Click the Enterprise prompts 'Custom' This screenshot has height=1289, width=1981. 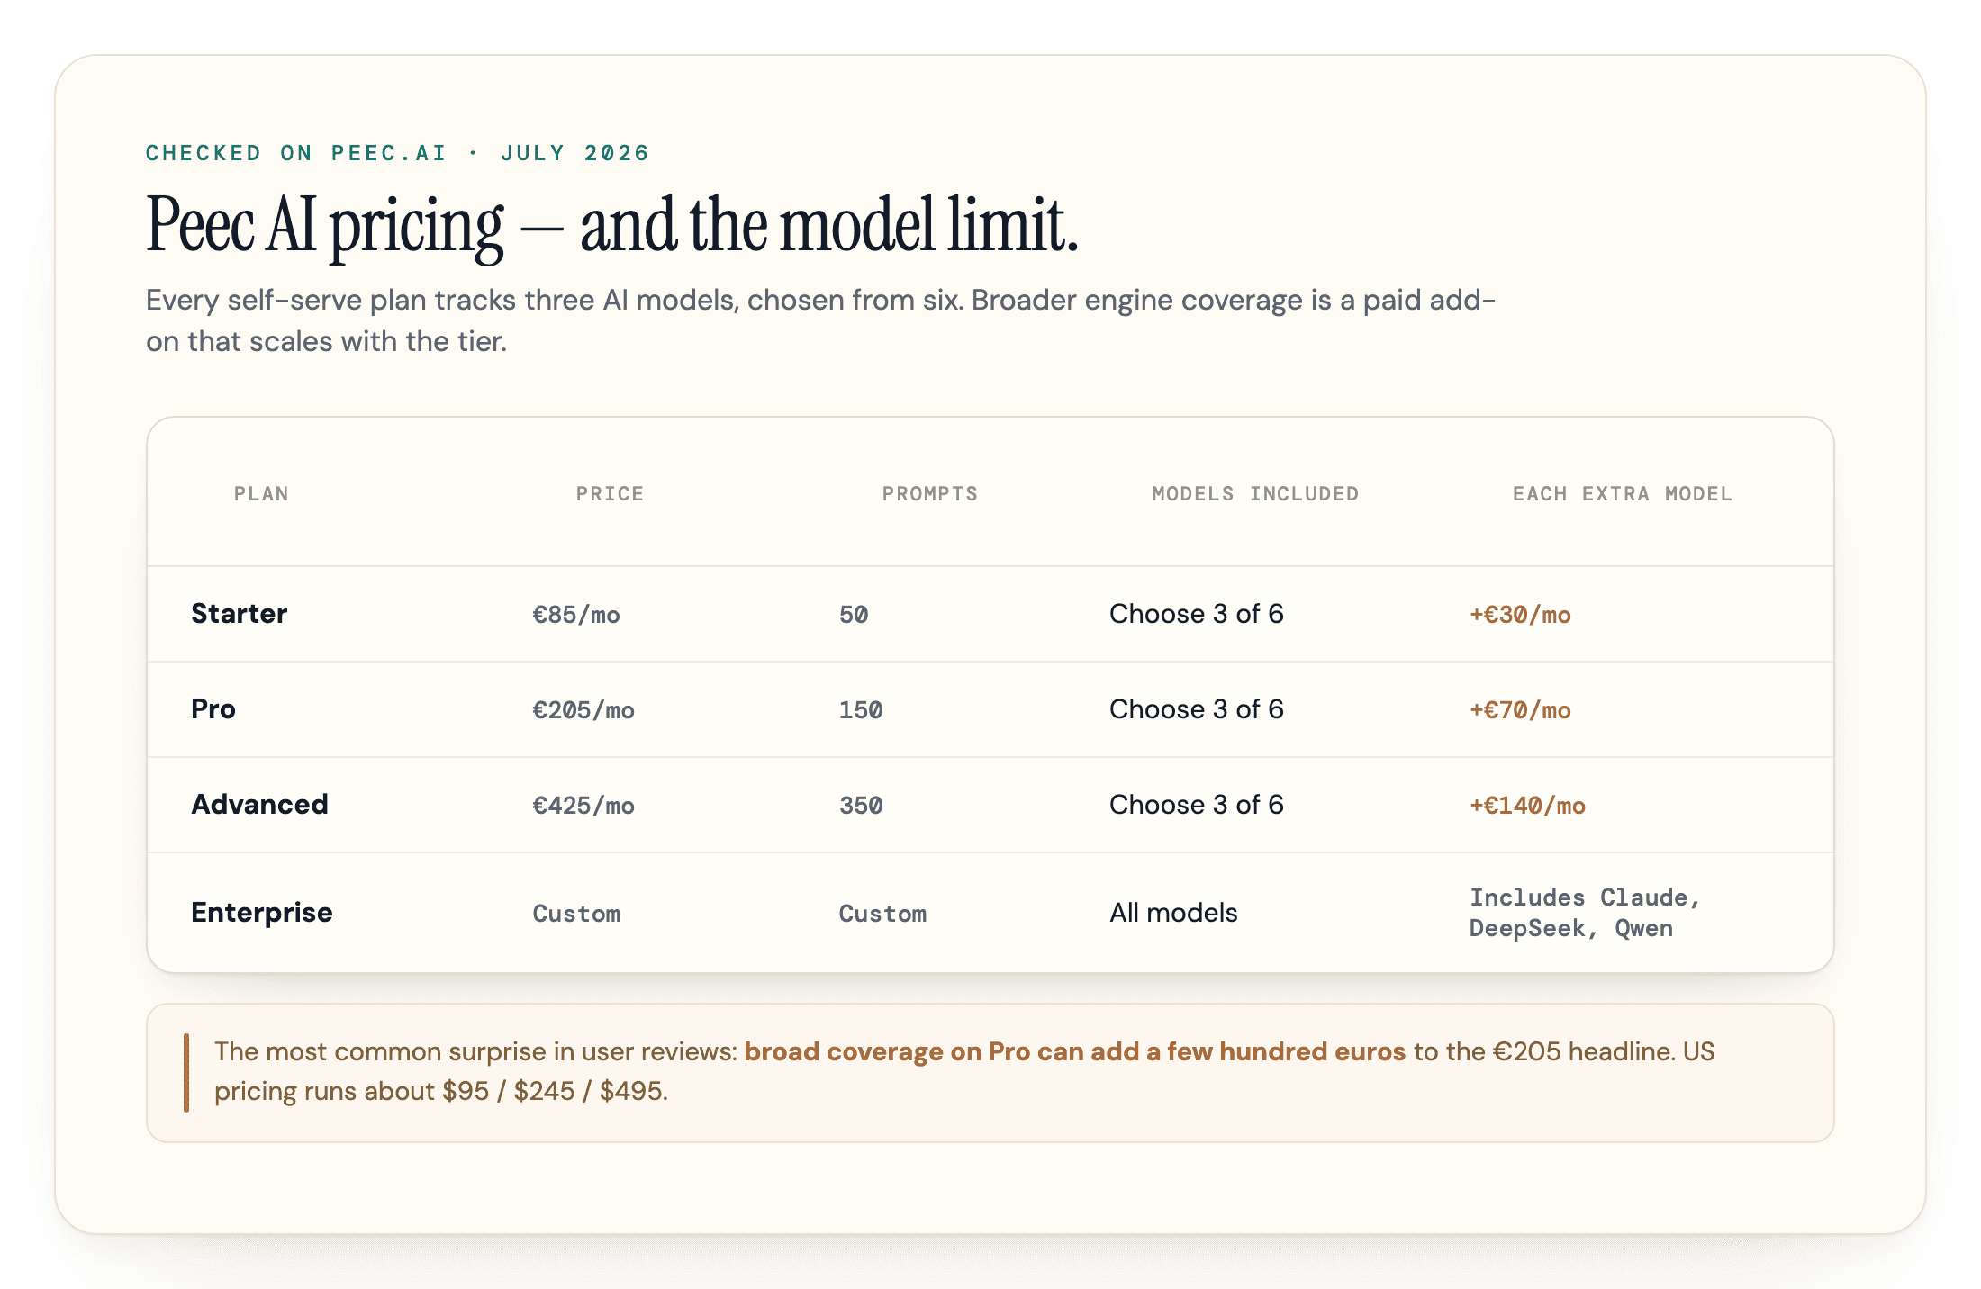click(x=882, y=914)
